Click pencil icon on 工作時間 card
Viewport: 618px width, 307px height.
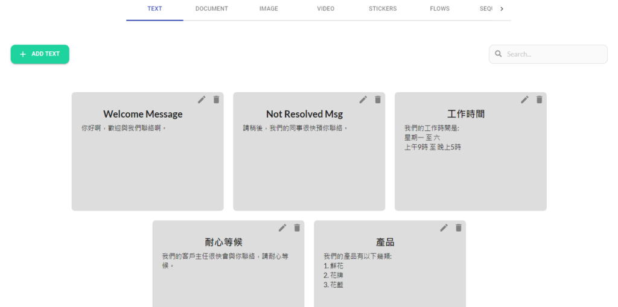[x=525, y=100]
